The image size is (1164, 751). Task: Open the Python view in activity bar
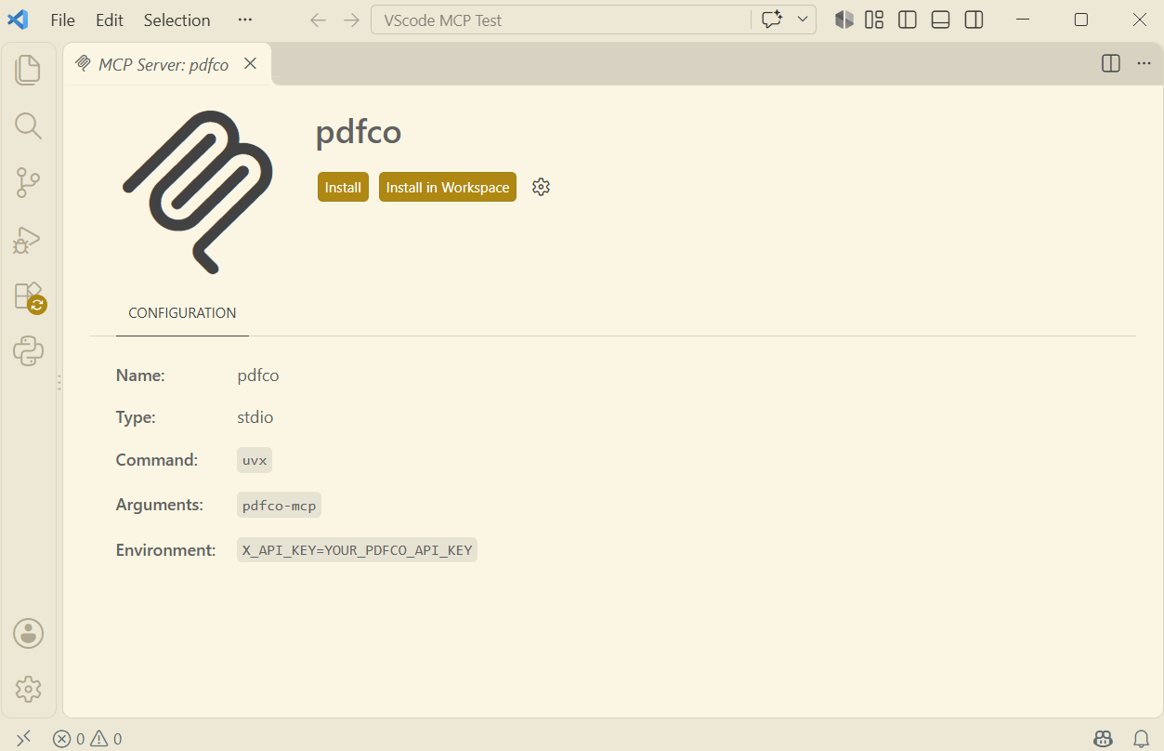29,351
